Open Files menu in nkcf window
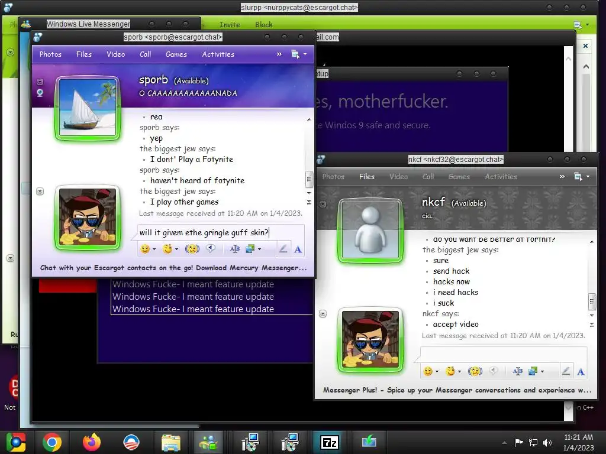Screen dimensions: 606x454 (x=367, y=177)
